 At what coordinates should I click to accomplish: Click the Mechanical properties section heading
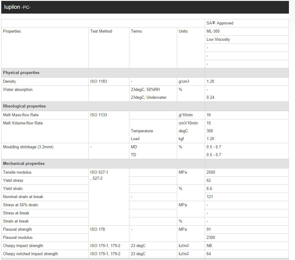pyautogui.click(x=24, y=164)
